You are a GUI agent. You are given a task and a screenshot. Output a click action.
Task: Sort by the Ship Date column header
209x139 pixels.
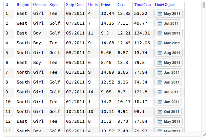(75, 5)
